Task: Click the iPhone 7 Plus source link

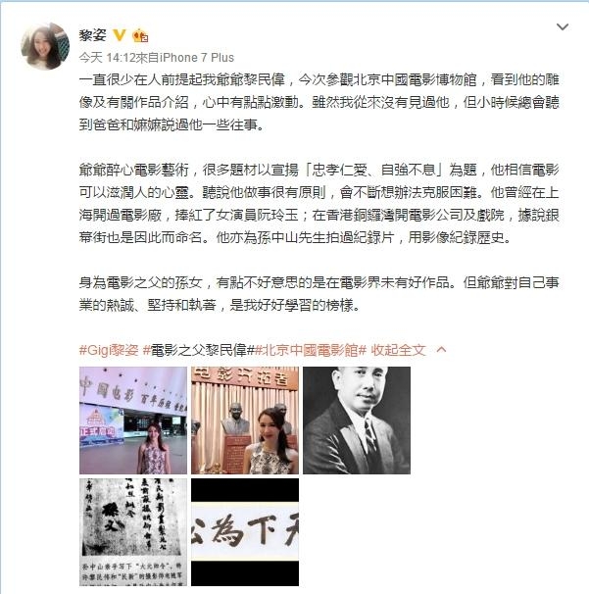Action: pos(197,58)
